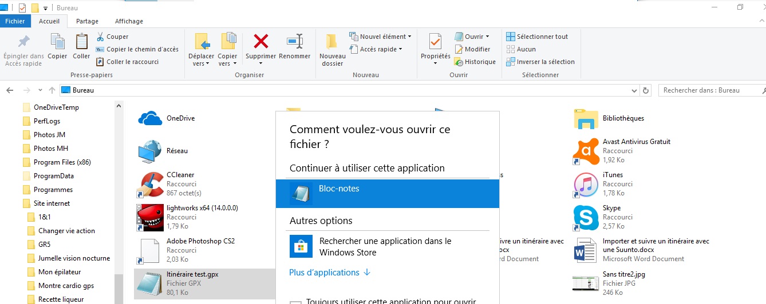
Task: Open the iTunes shortcut icon
Action: point(585,185)
